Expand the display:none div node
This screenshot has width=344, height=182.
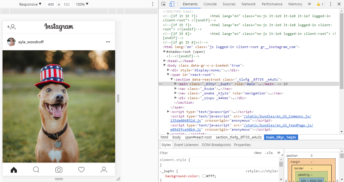tap(168, 70)
